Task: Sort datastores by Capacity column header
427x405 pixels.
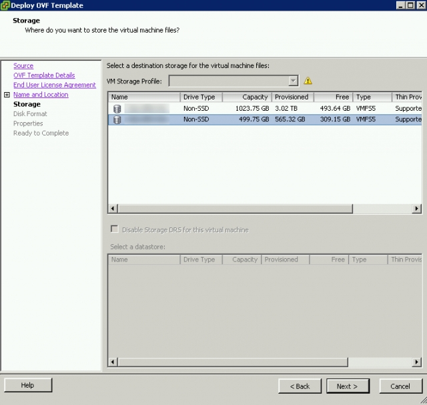Action: 246,97
